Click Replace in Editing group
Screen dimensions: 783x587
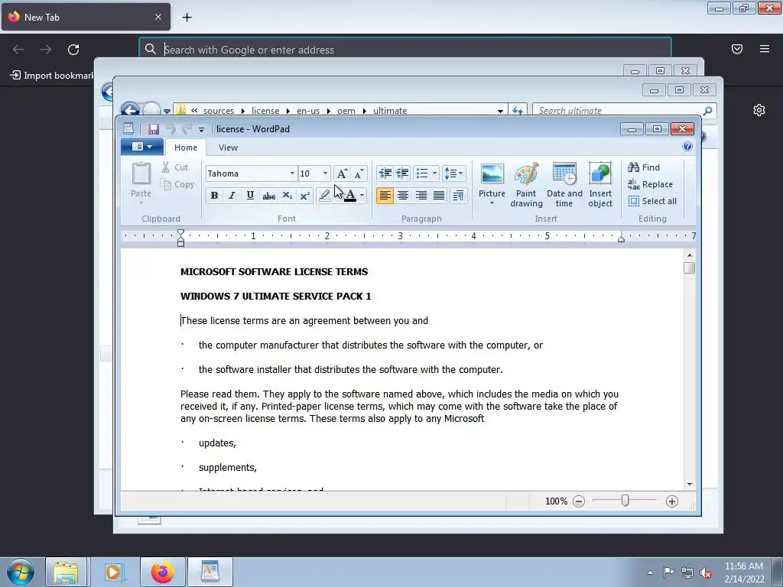651,184
